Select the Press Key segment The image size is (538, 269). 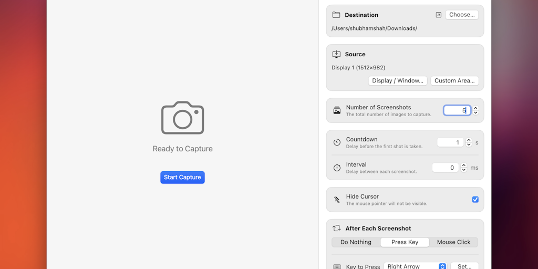click(x=405, y=242)
